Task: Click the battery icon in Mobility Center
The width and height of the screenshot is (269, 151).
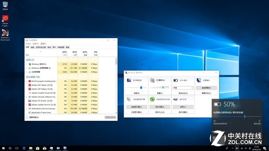Action: coord(176,80)
